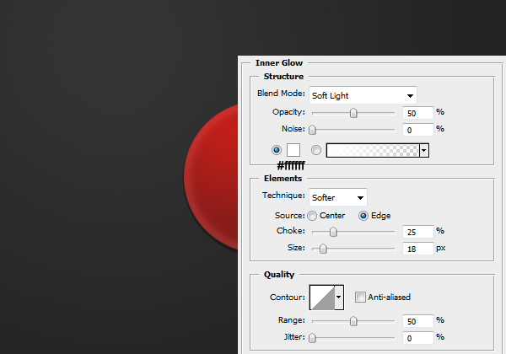Select the Edge source radio button
The width and height of the screenshot is (506, 354).
363,216
